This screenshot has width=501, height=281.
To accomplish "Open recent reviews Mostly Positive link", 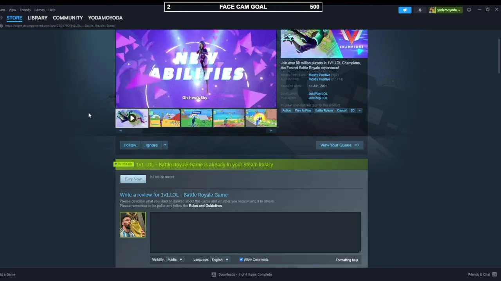I will [x=319, y=75].
